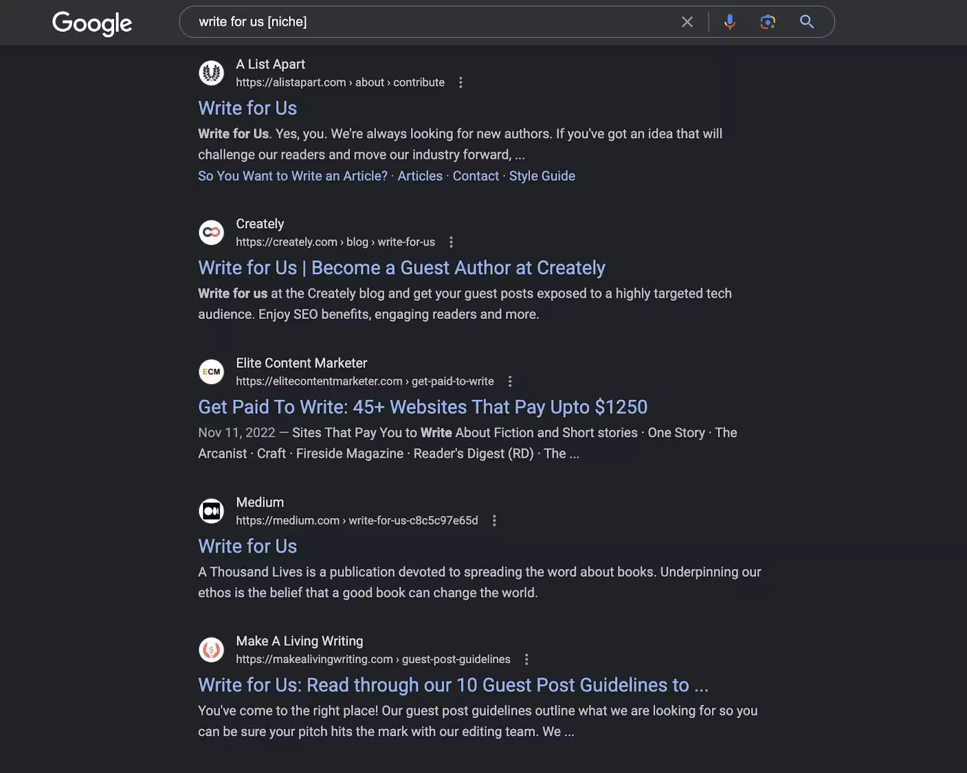The height and width of the screenshot is (773, 967).
Task: Open the three-dot menu for the elitecontentmarketer.com result
Action: click(510, 381)
